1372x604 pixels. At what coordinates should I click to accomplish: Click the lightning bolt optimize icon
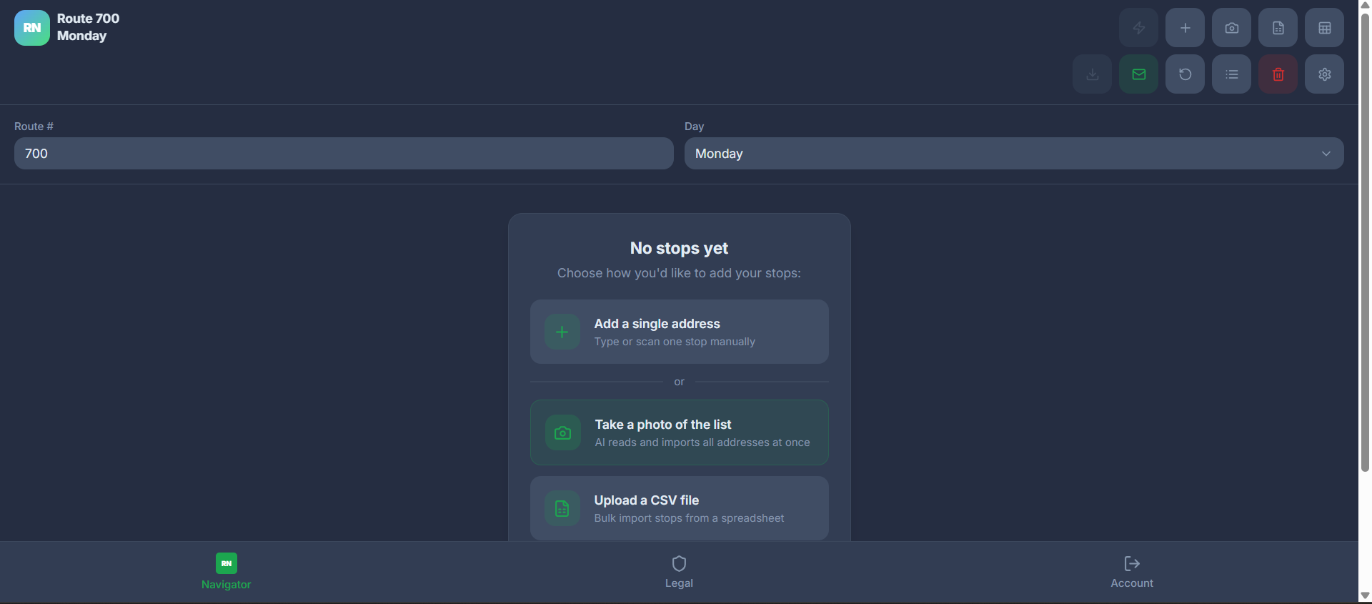tap(1138, 28)
